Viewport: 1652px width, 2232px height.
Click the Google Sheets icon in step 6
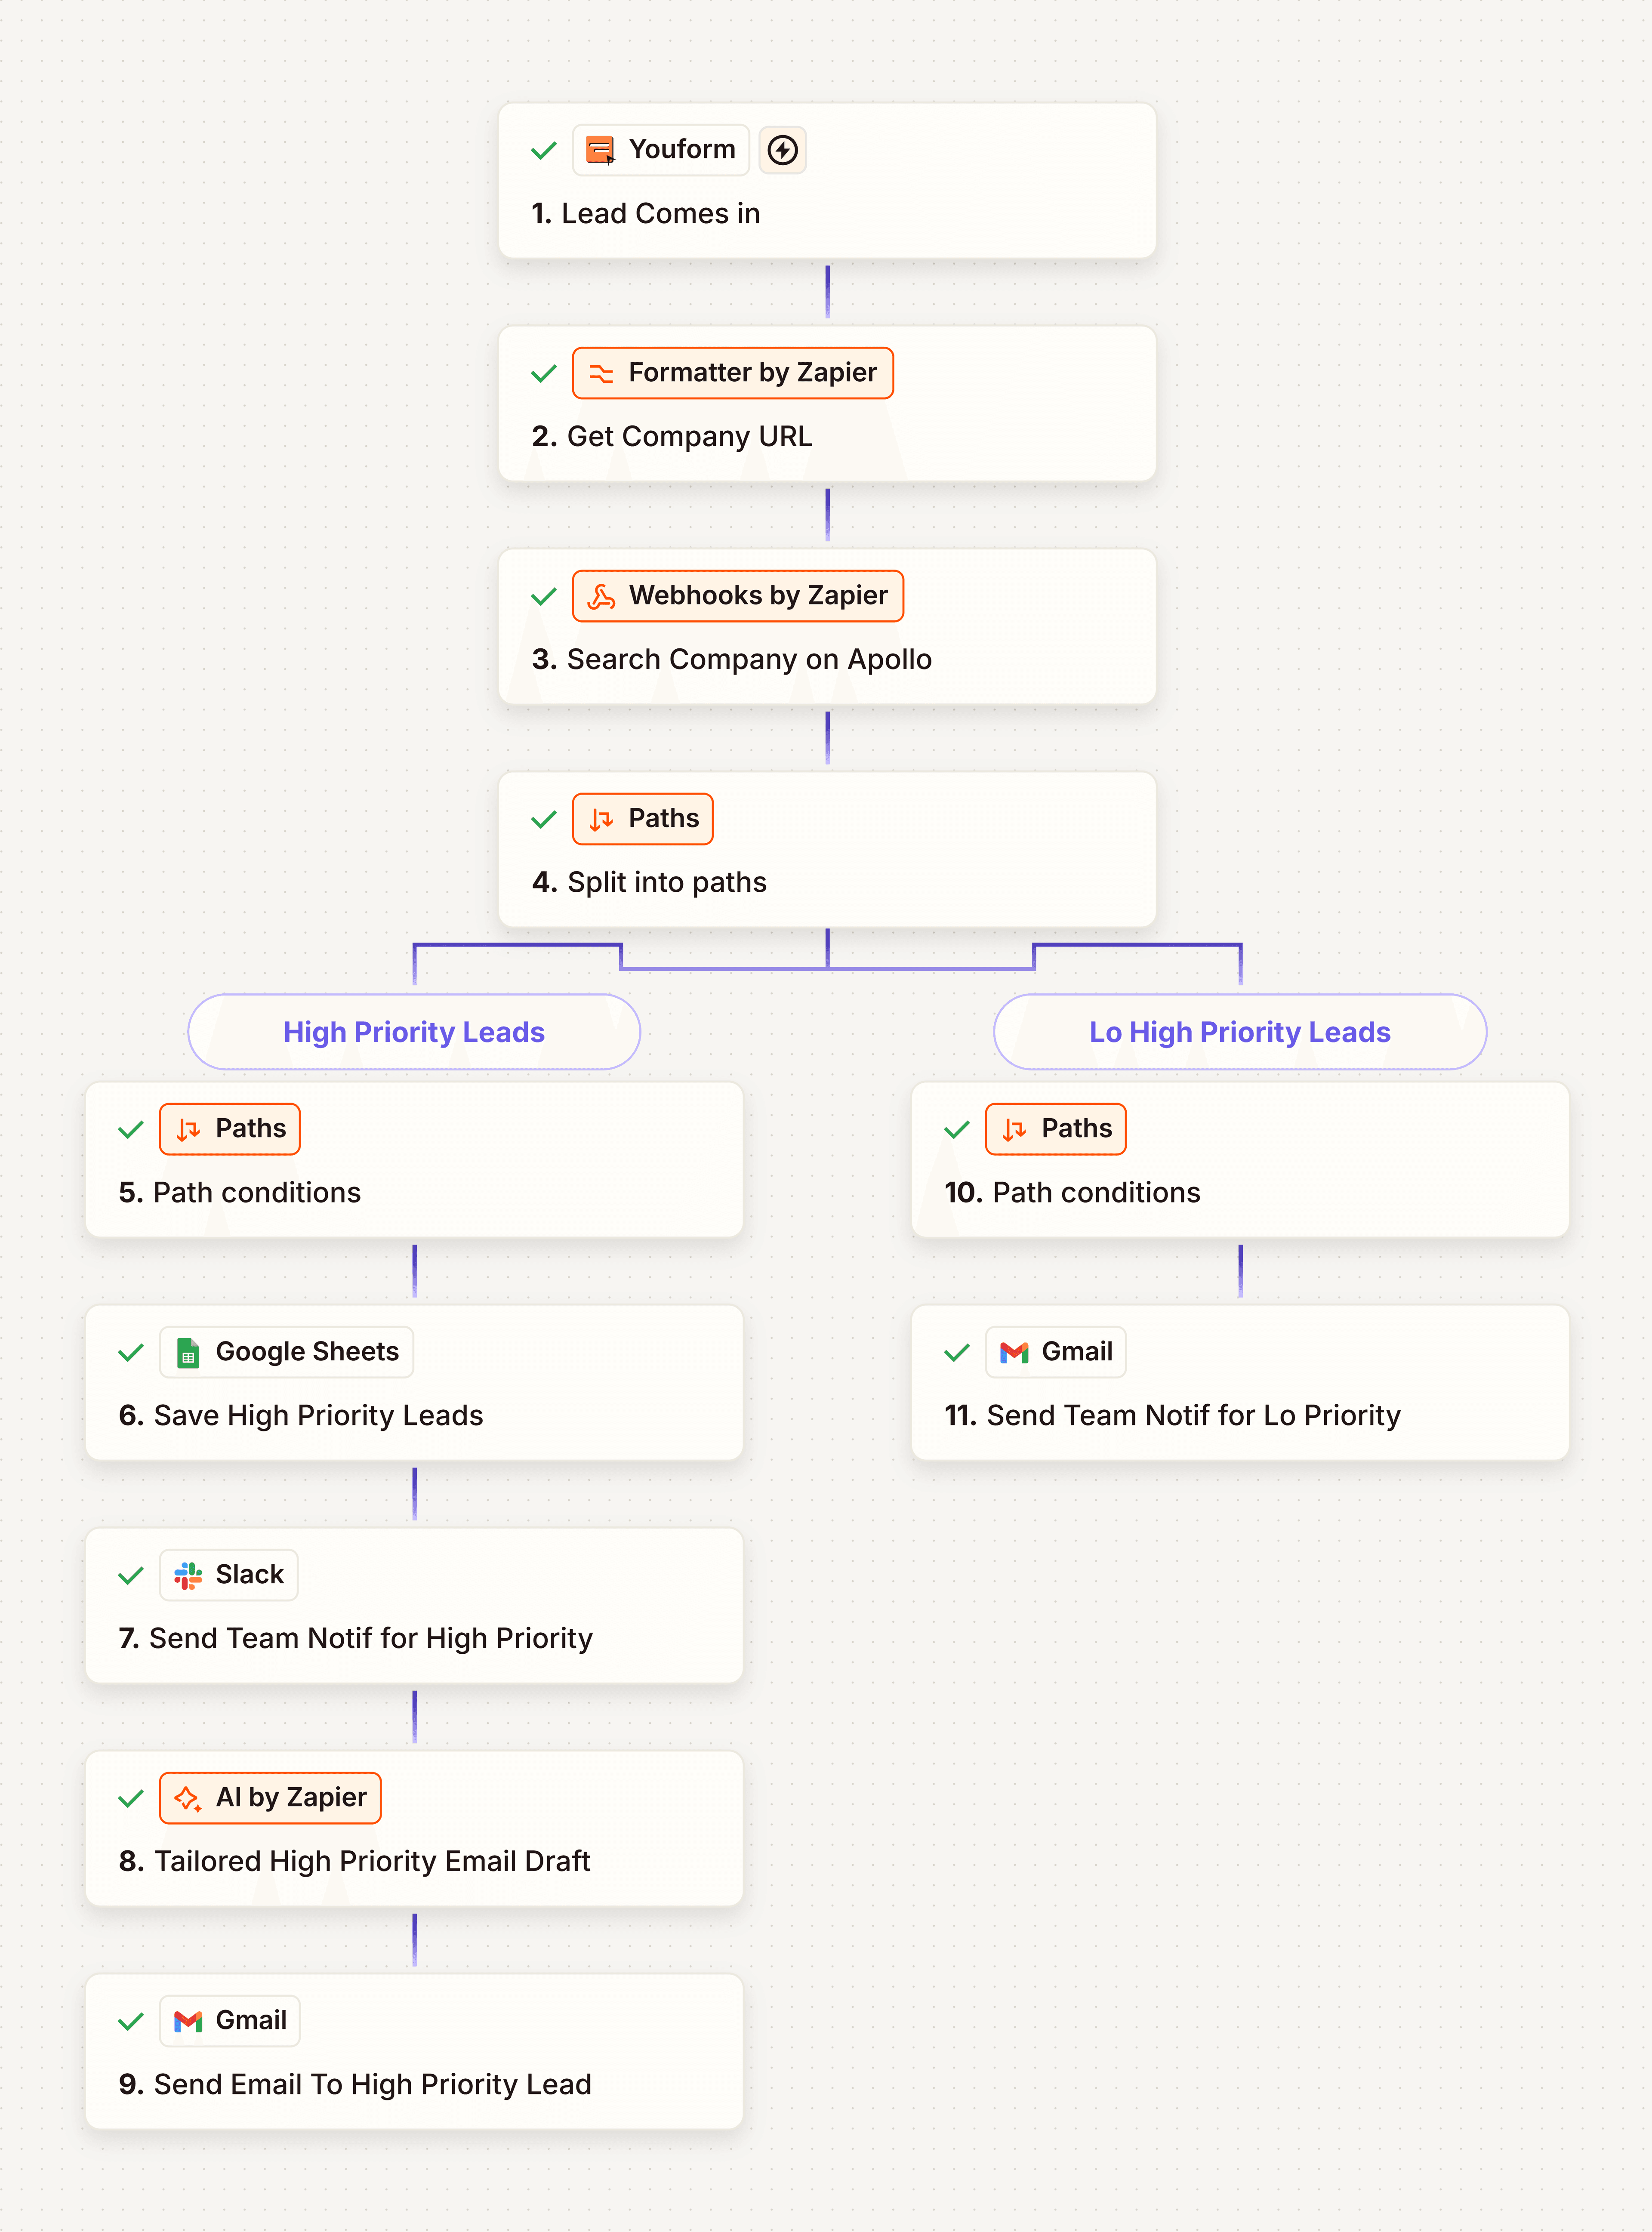(x=187, y=1352)
